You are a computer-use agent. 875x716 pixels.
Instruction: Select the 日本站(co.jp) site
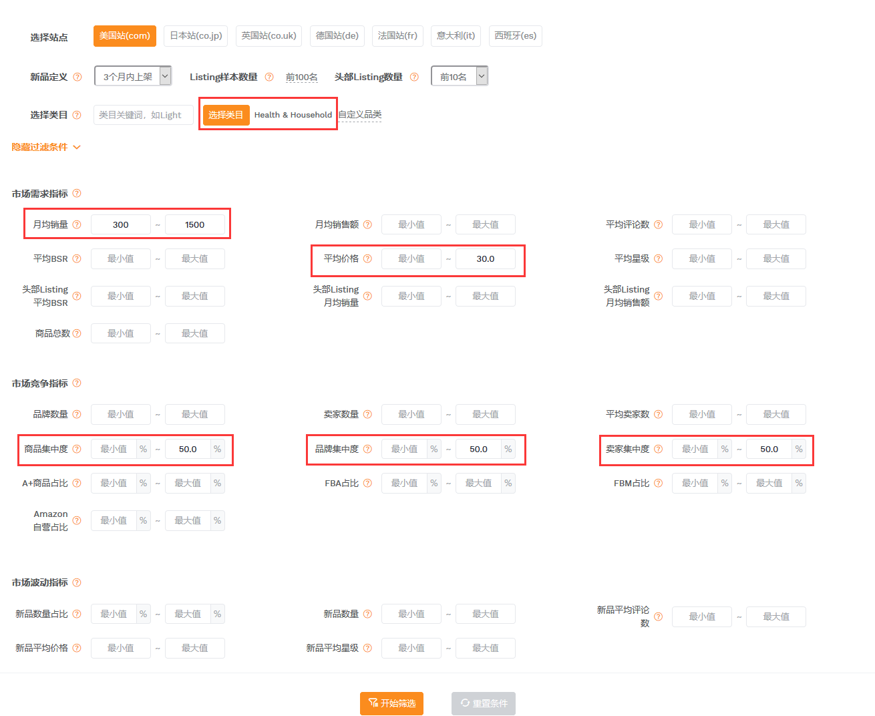point(196,35)
